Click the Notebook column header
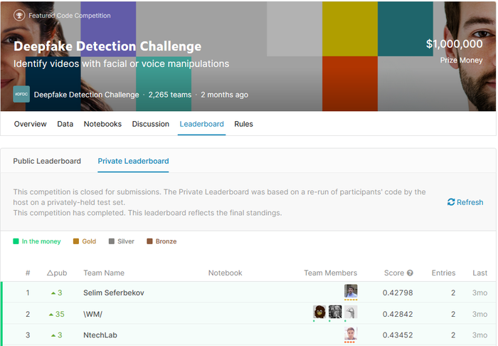 (x=226, y=273)
